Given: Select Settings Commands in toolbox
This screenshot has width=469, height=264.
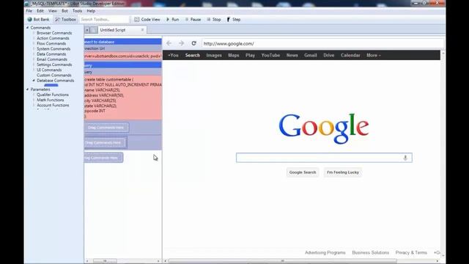Looking at the screenshot, I should point(54,65).
